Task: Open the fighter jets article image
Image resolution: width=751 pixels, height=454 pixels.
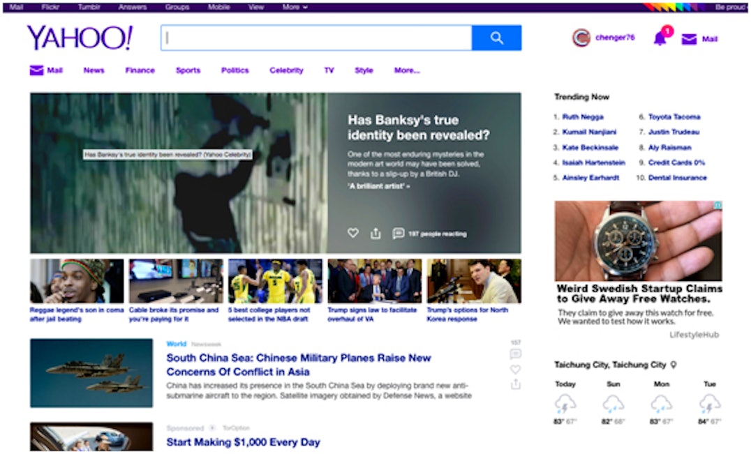Action: (x=91, y=373)
